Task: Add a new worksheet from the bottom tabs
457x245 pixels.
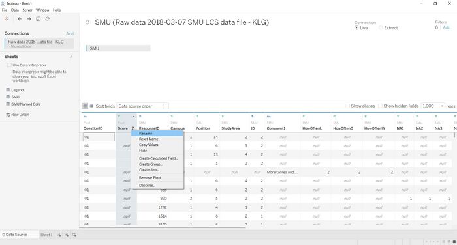Action: click(59, 235)
